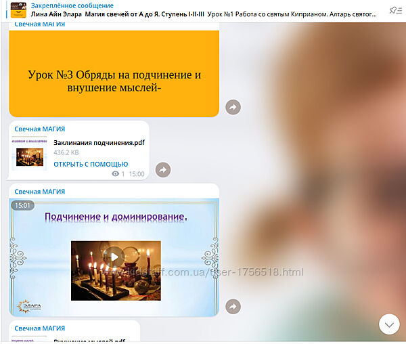This screenshot has width=406, height=344.
Task: Open Свечная МАГИЯ sender above the video
Action: coord(40,192)
